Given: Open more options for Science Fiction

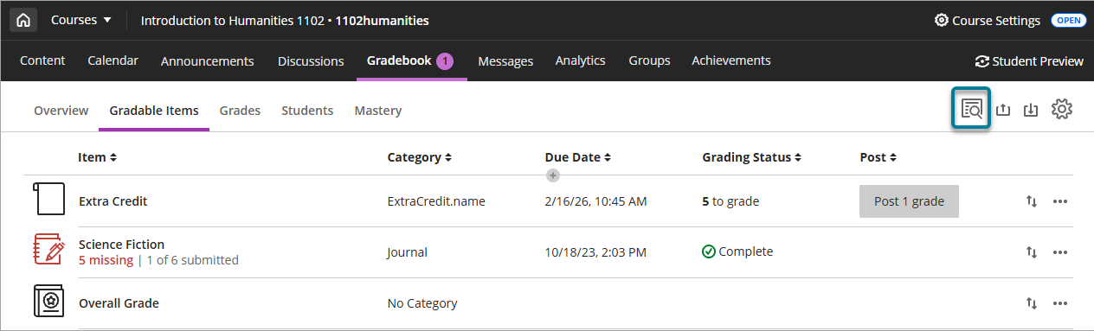Looking at the screenshot, I should pyautogui.click(x=1060, y=252).
